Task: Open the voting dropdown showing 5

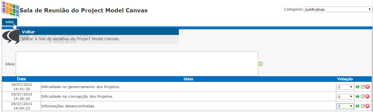Action: coord(345,87)
